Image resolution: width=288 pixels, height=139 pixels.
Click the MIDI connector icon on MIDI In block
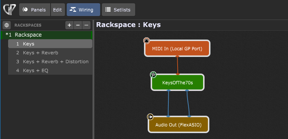146,41
